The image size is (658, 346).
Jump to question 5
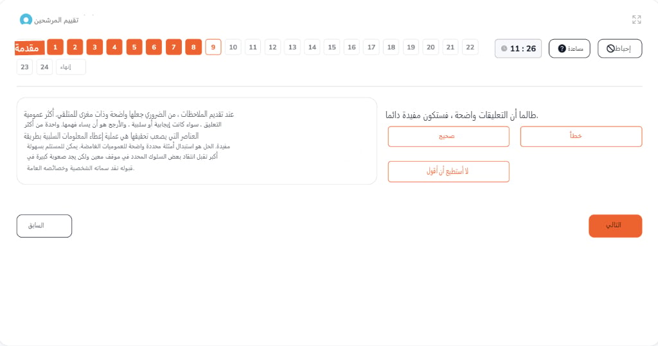tap(134, 47)
